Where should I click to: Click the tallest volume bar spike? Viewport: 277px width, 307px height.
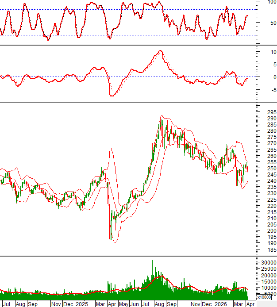click(152, 262)
